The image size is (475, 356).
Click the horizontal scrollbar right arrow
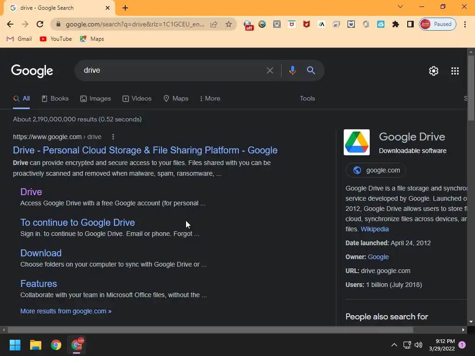tap(463, 330)
